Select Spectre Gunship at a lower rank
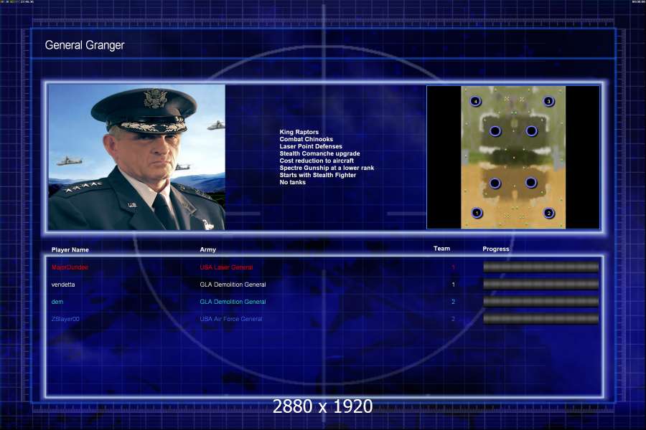The height and width of the screenshot is (430, 646). click(x=327, y=168)
